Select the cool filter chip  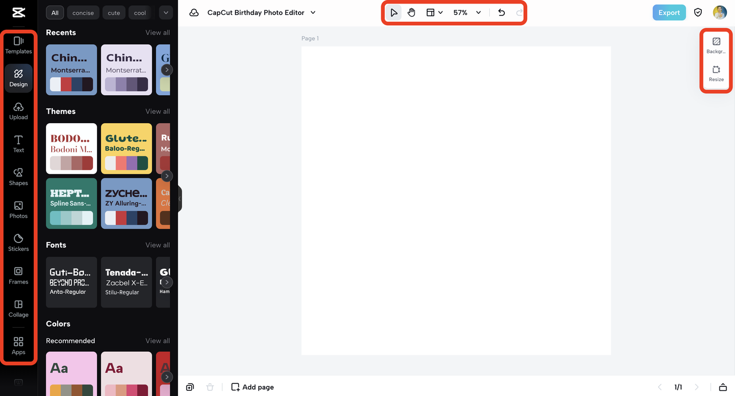click(x=140, y=13)
